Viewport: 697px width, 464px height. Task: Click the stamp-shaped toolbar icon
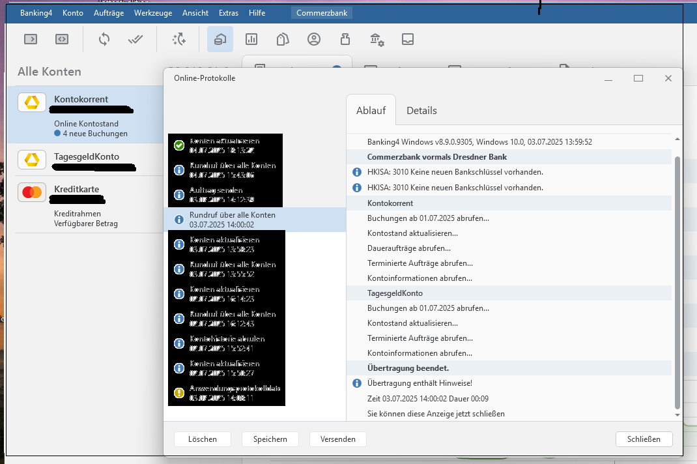[345, 39]
